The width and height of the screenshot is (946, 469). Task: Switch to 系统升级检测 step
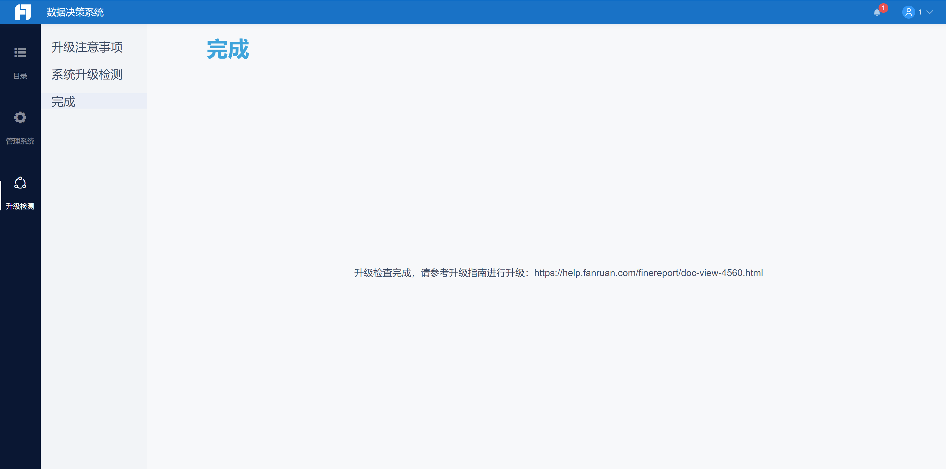pyautogui.click(x=87, y=75)
